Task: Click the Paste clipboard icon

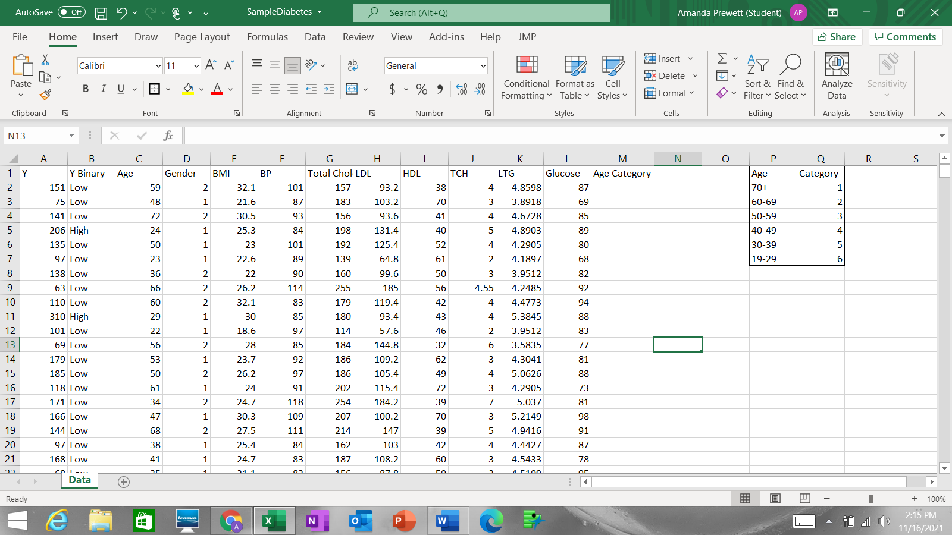Action: 21,65
